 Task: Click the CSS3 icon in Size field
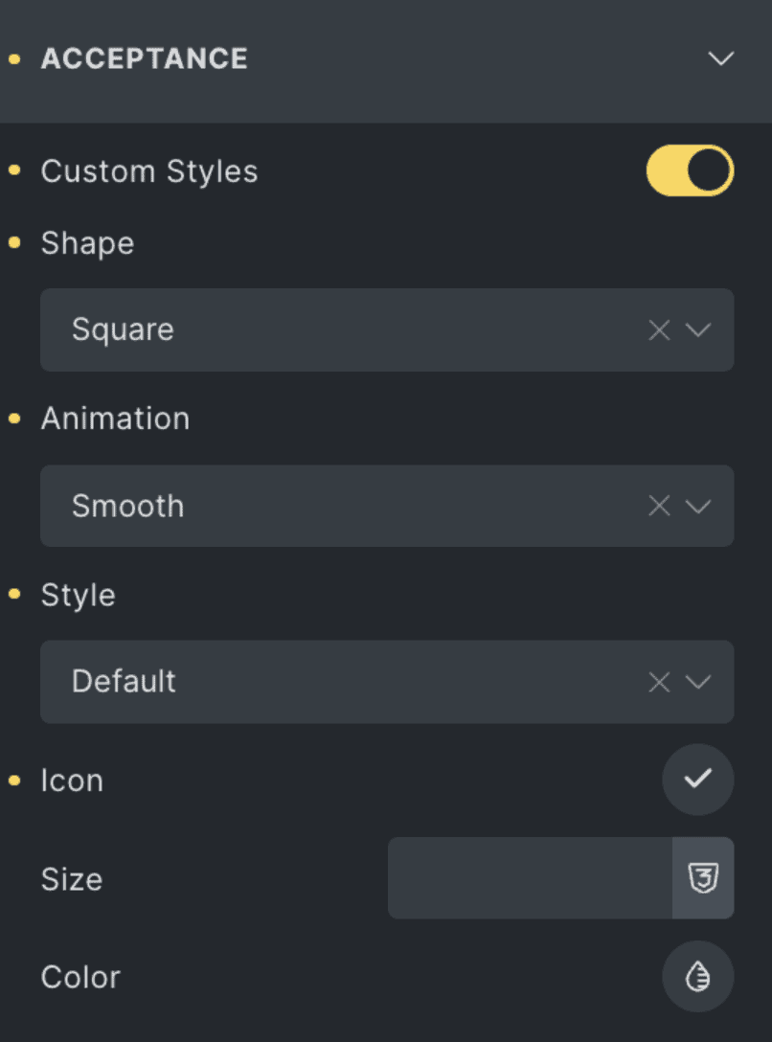[703, 878]
